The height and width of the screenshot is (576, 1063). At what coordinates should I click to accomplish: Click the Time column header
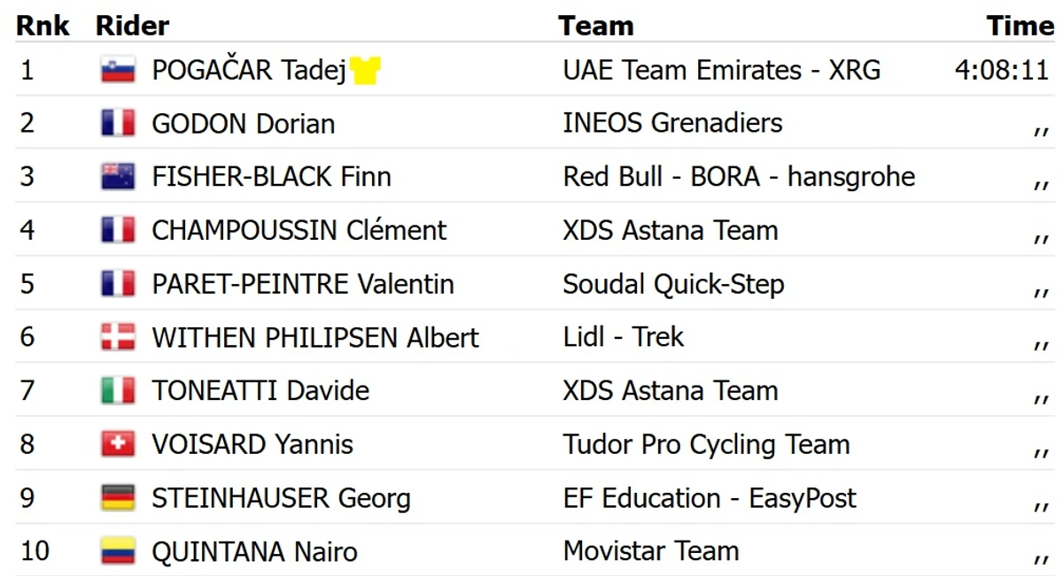[x=1020, y=26]
